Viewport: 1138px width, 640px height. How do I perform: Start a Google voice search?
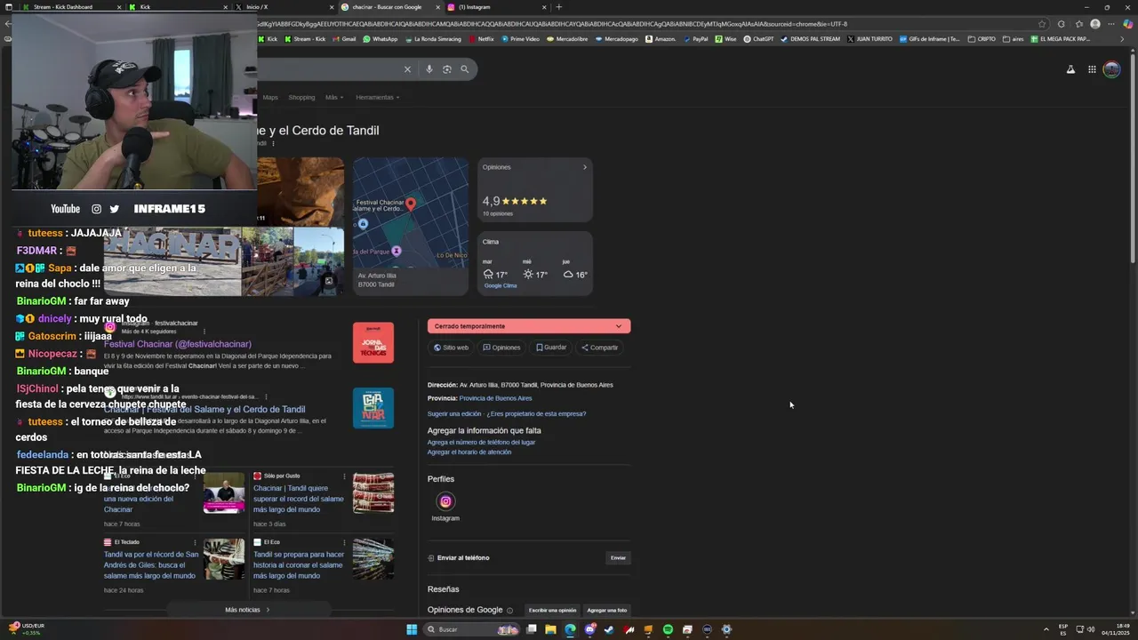tap(429, 69)
